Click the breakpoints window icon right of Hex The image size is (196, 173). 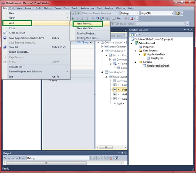131,18
